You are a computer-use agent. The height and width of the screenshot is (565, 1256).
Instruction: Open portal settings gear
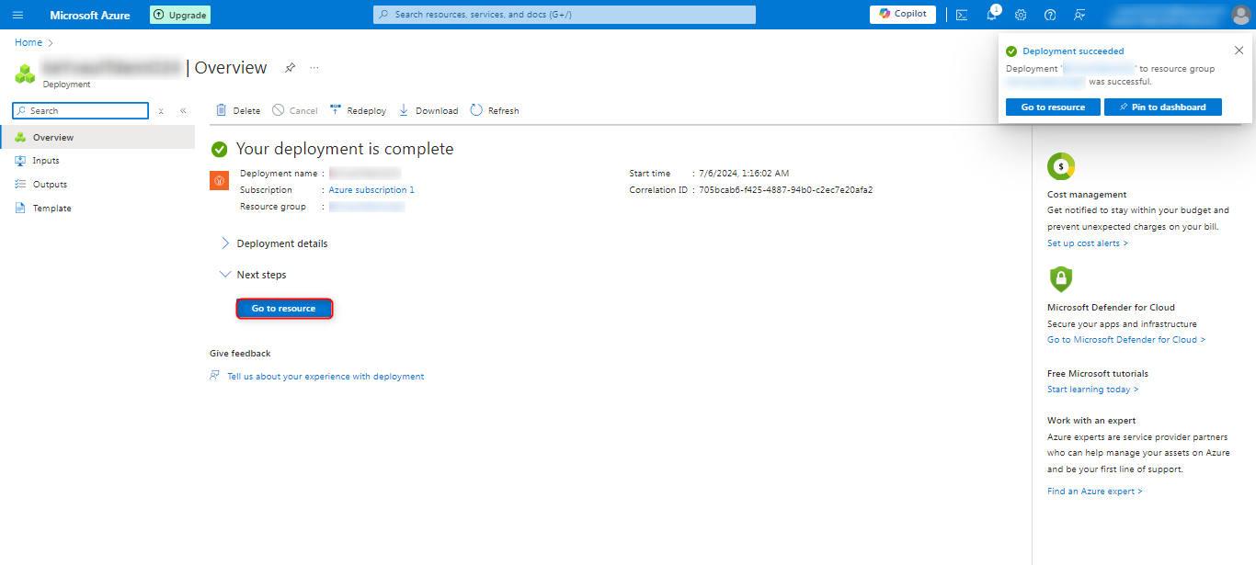coord(1021,15)
